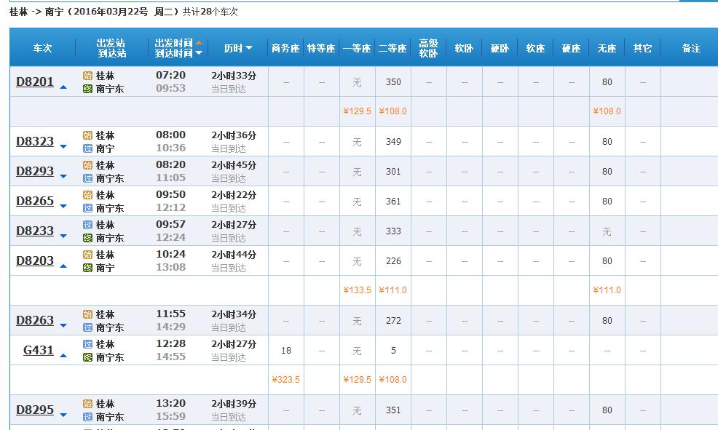Click terminal icon for D8233 南宁东
Image resolution: width=718 pixels, height=430 pixels.
click(x=87, y=238)
